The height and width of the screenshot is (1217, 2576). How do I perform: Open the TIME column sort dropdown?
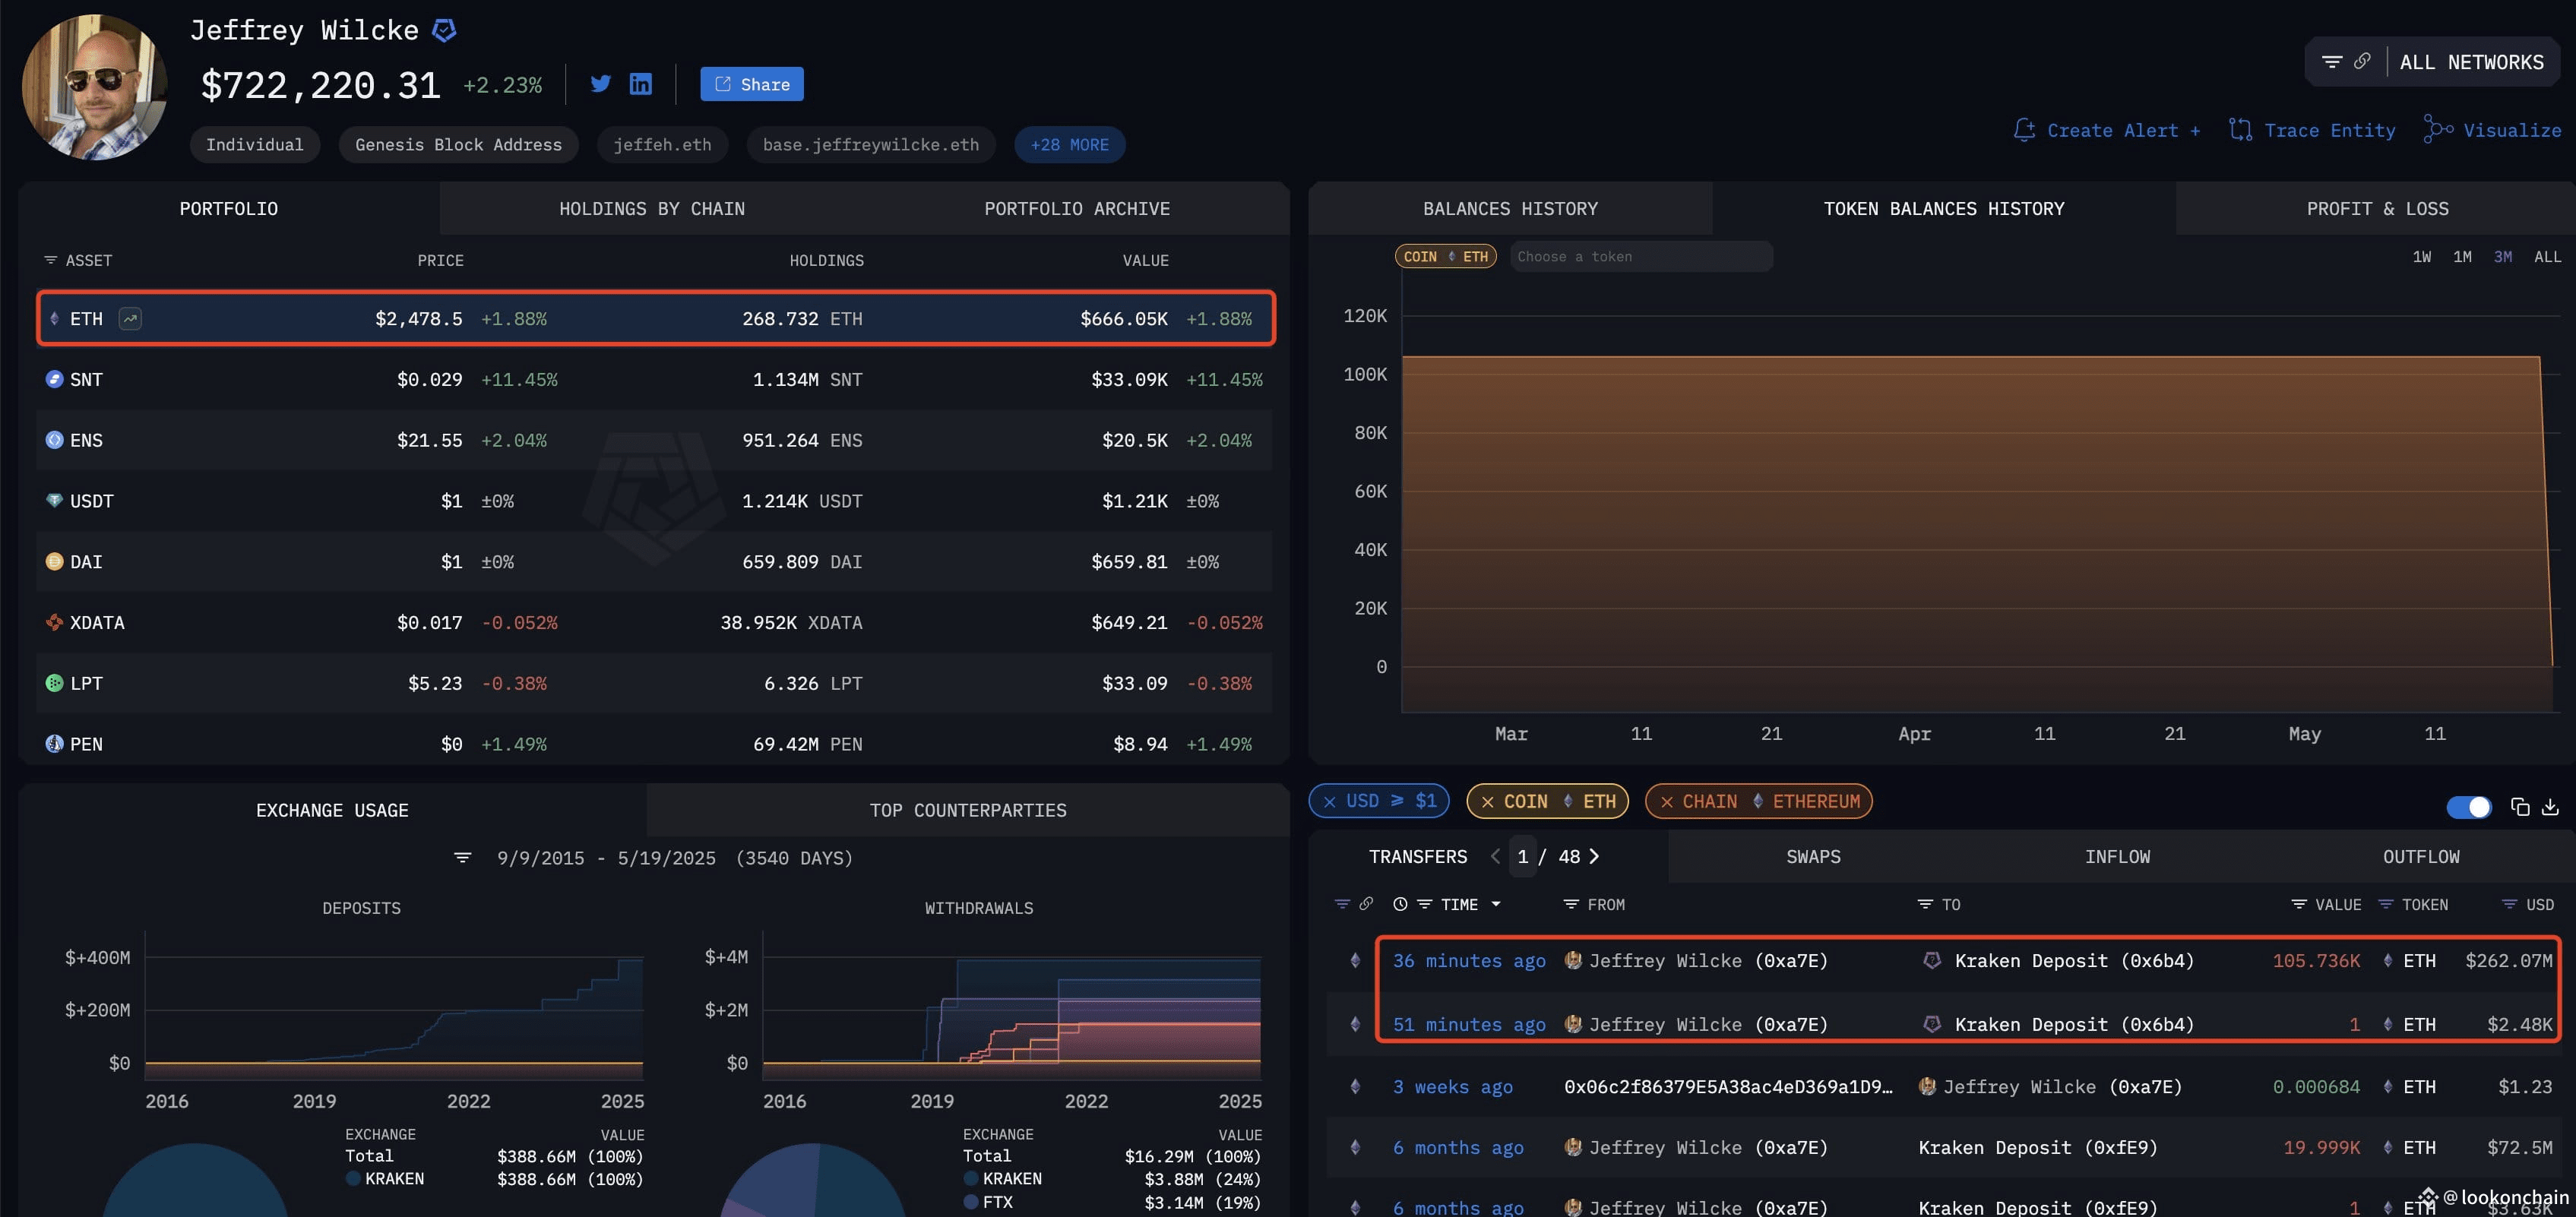click(x=1496, y=904)
